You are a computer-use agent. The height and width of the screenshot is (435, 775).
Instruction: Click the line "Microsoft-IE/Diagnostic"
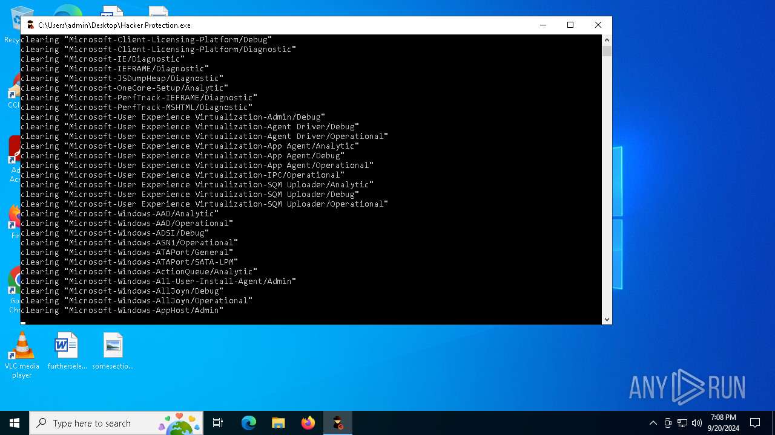(x=102, y=59)
